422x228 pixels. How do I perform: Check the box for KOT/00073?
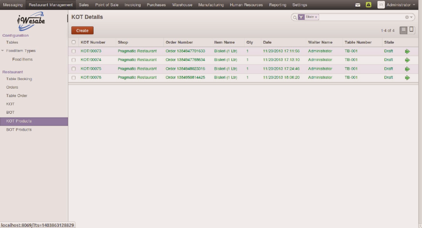[74, 51]
